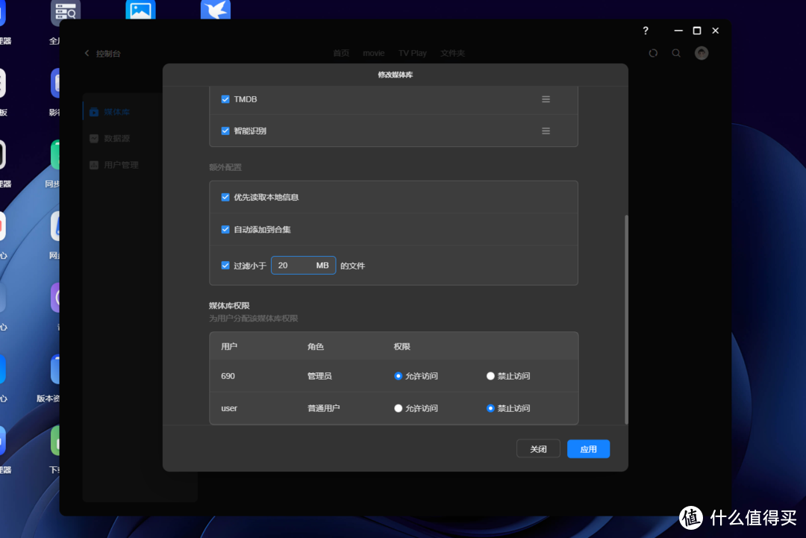806x538 pixels.
Task: Click the TMDB drag handle icon
Action: (x=546, y=99)
